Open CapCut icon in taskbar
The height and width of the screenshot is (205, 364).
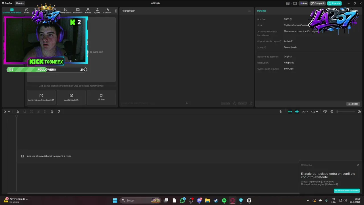[249, 200]
